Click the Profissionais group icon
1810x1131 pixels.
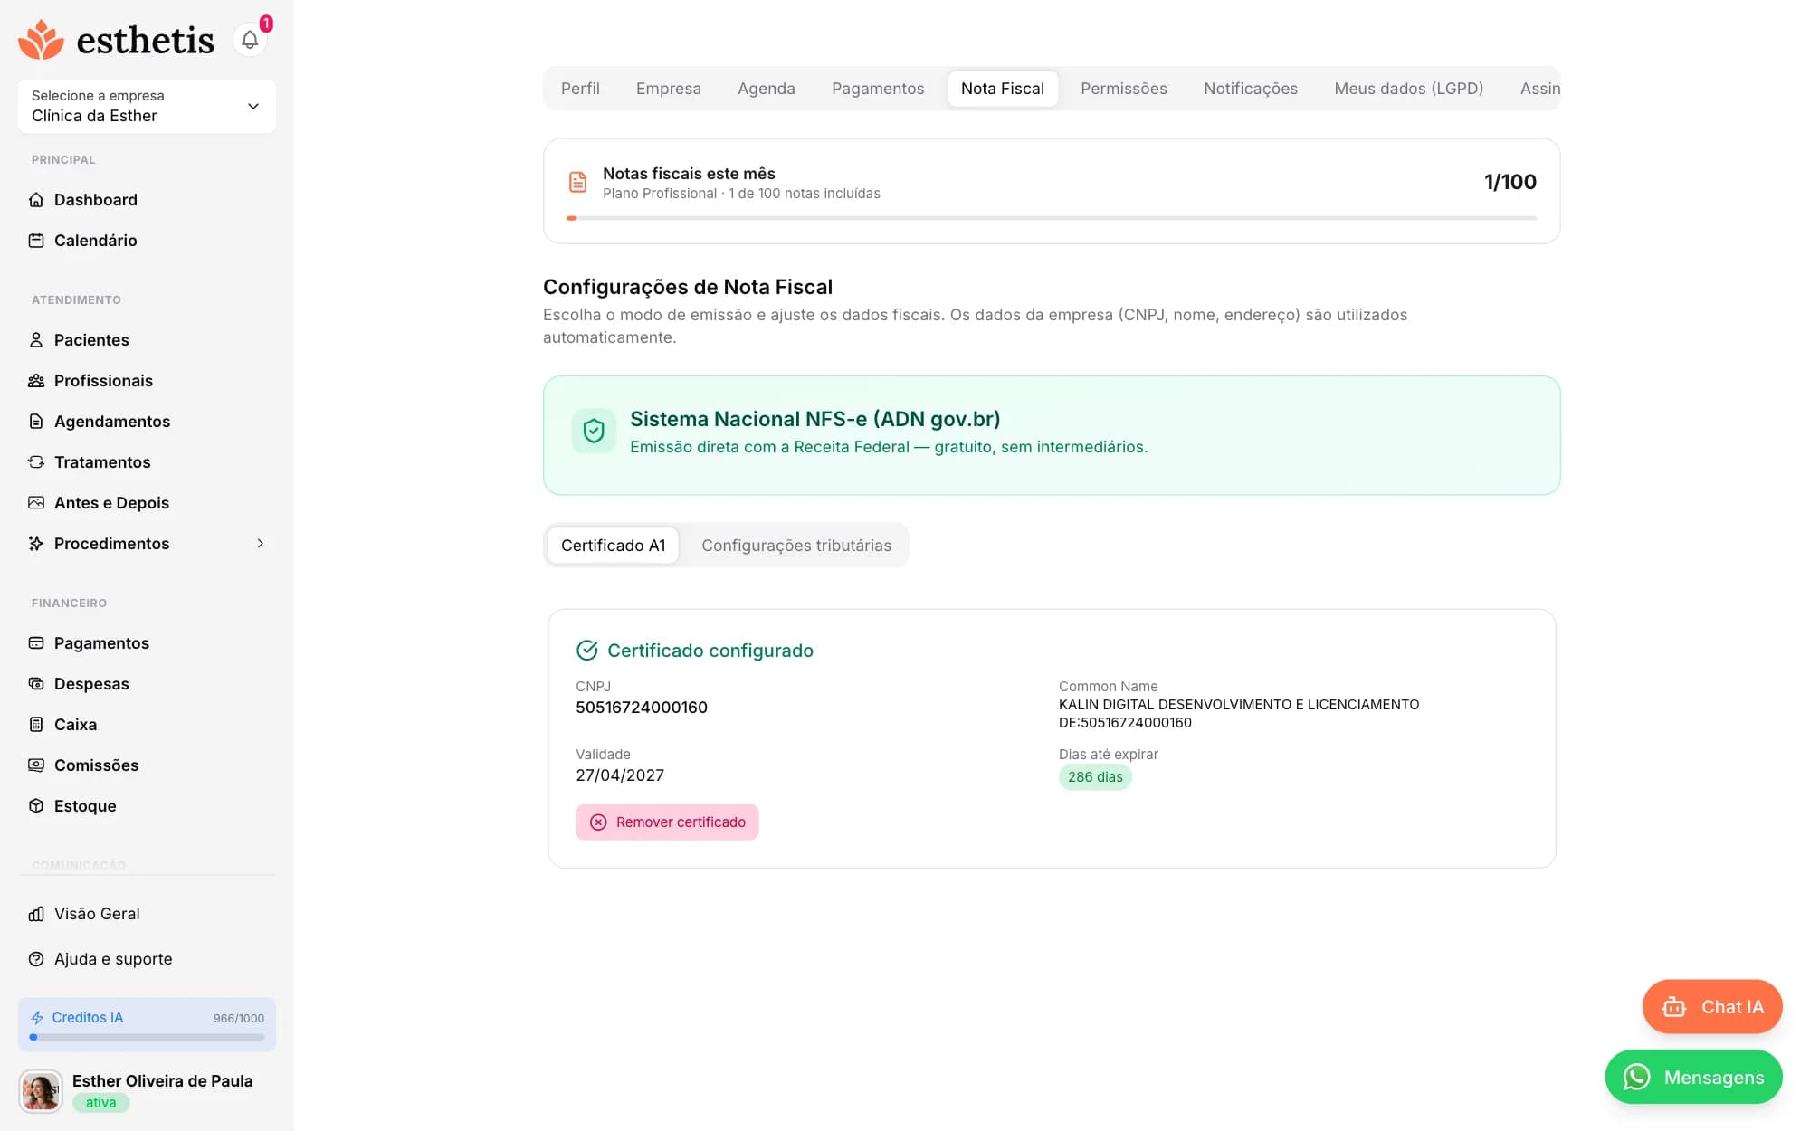(36, 381)
